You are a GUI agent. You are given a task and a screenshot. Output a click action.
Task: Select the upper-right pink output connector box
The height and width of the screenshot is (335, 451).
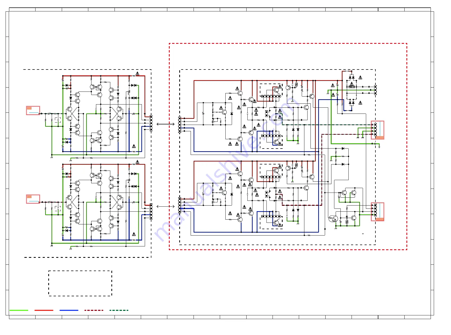[378, 130]
